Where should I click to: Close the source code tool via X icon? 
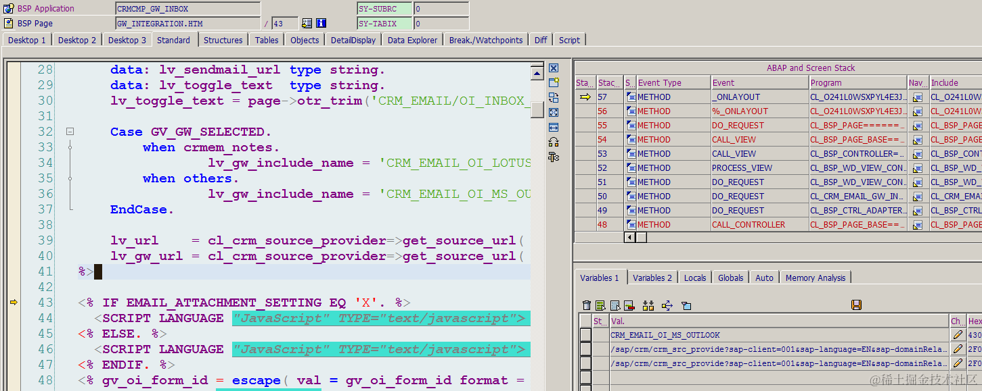click(x=554, y=68)
